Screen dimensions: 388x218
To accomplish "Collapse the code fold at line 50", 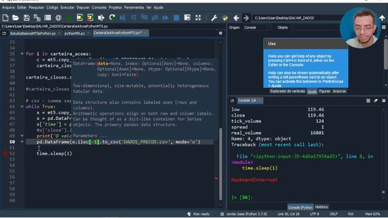I will [22, 142].
